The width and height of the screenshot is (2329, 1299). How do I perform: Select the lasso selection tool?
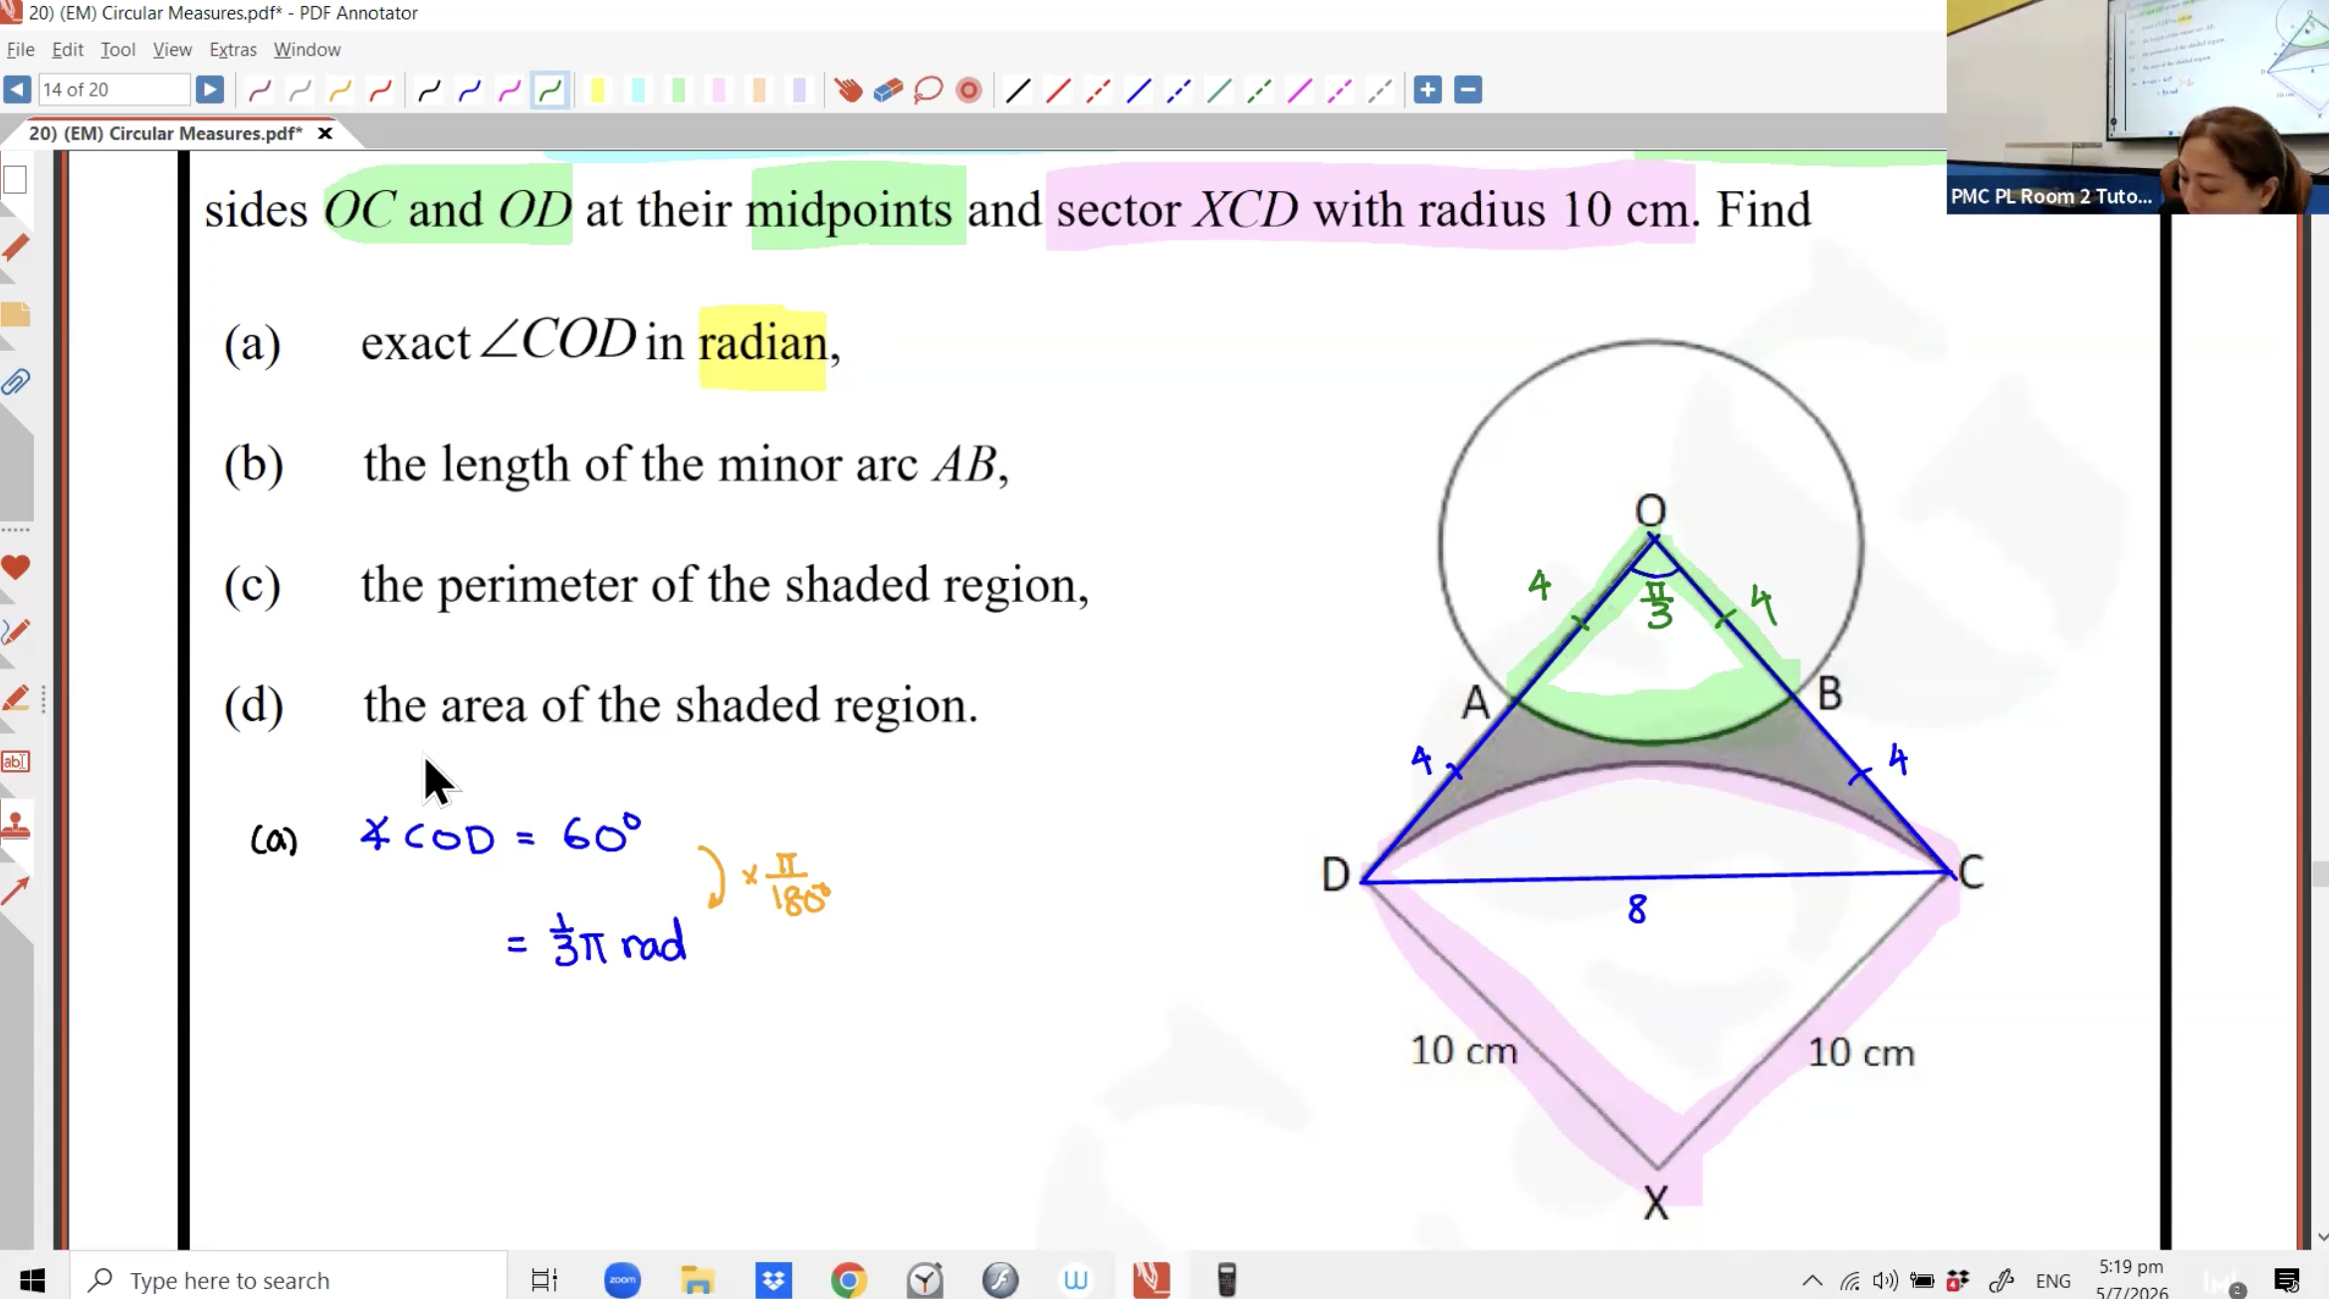coord(928,91)
